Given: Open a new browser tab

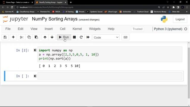Looking at the screenshot, I should coord(71,2).
